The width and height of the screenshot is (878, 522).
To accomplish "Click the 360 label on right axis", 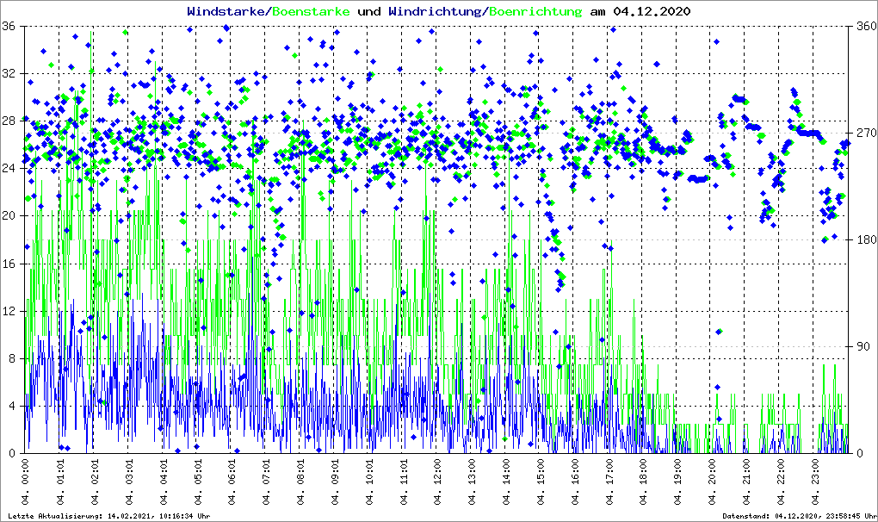I will (x=863, y=26).
